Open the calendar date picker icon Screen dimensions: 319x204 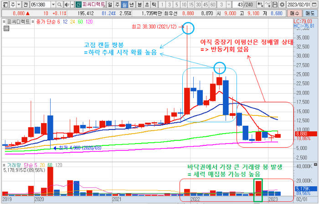point(314,5)
